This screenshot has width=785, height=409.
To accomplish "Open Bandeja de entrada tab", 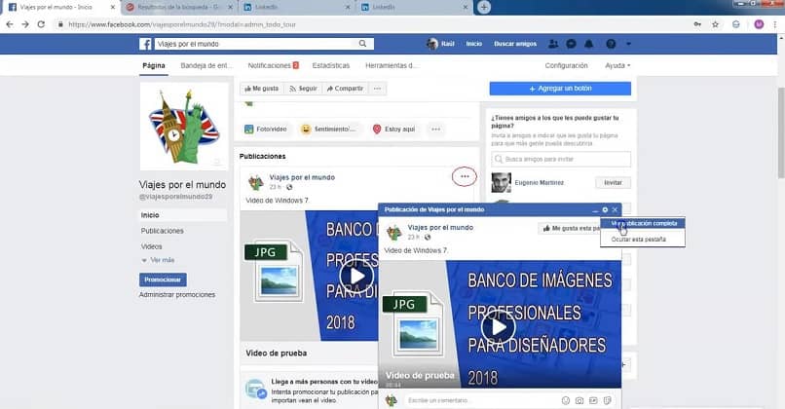I will tap(206, 65).
